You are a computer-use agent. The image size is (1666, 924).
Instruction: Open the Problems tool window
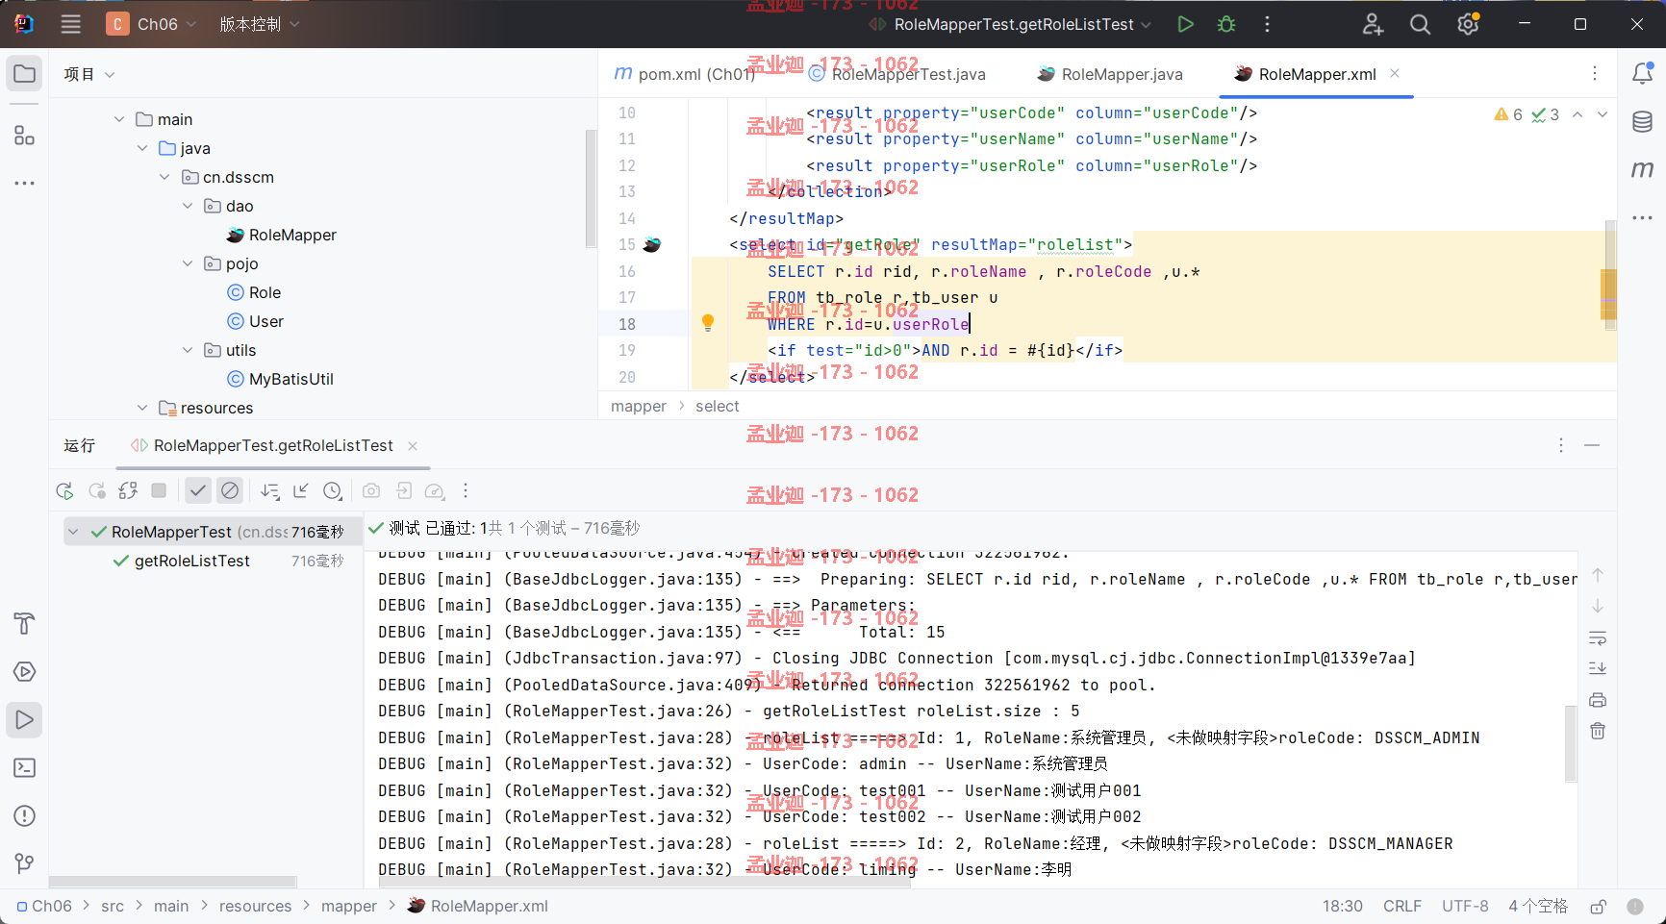(x=25, y=815)
